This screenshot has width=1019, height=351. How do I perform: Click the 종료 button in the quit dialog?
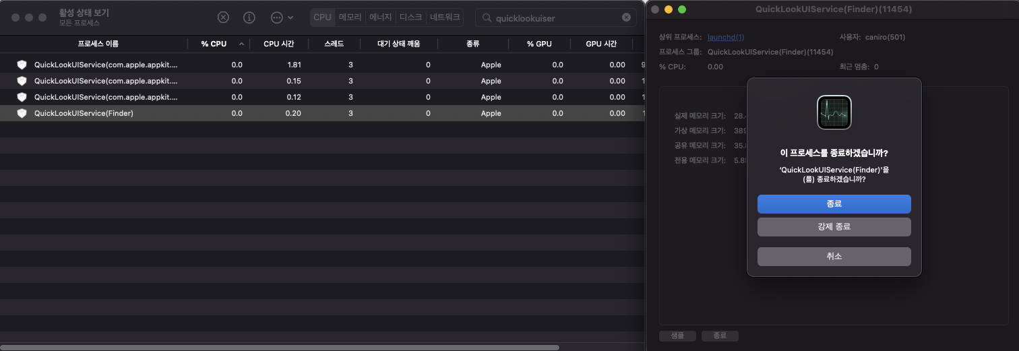[x=834, y=204]
